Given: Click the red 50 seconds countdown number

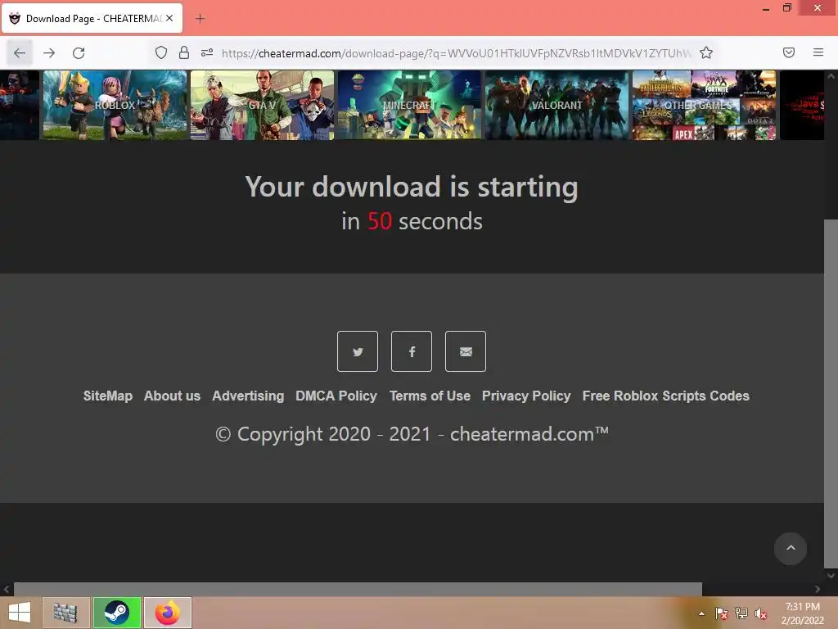Looking at the screenshot, I should 380,221.
